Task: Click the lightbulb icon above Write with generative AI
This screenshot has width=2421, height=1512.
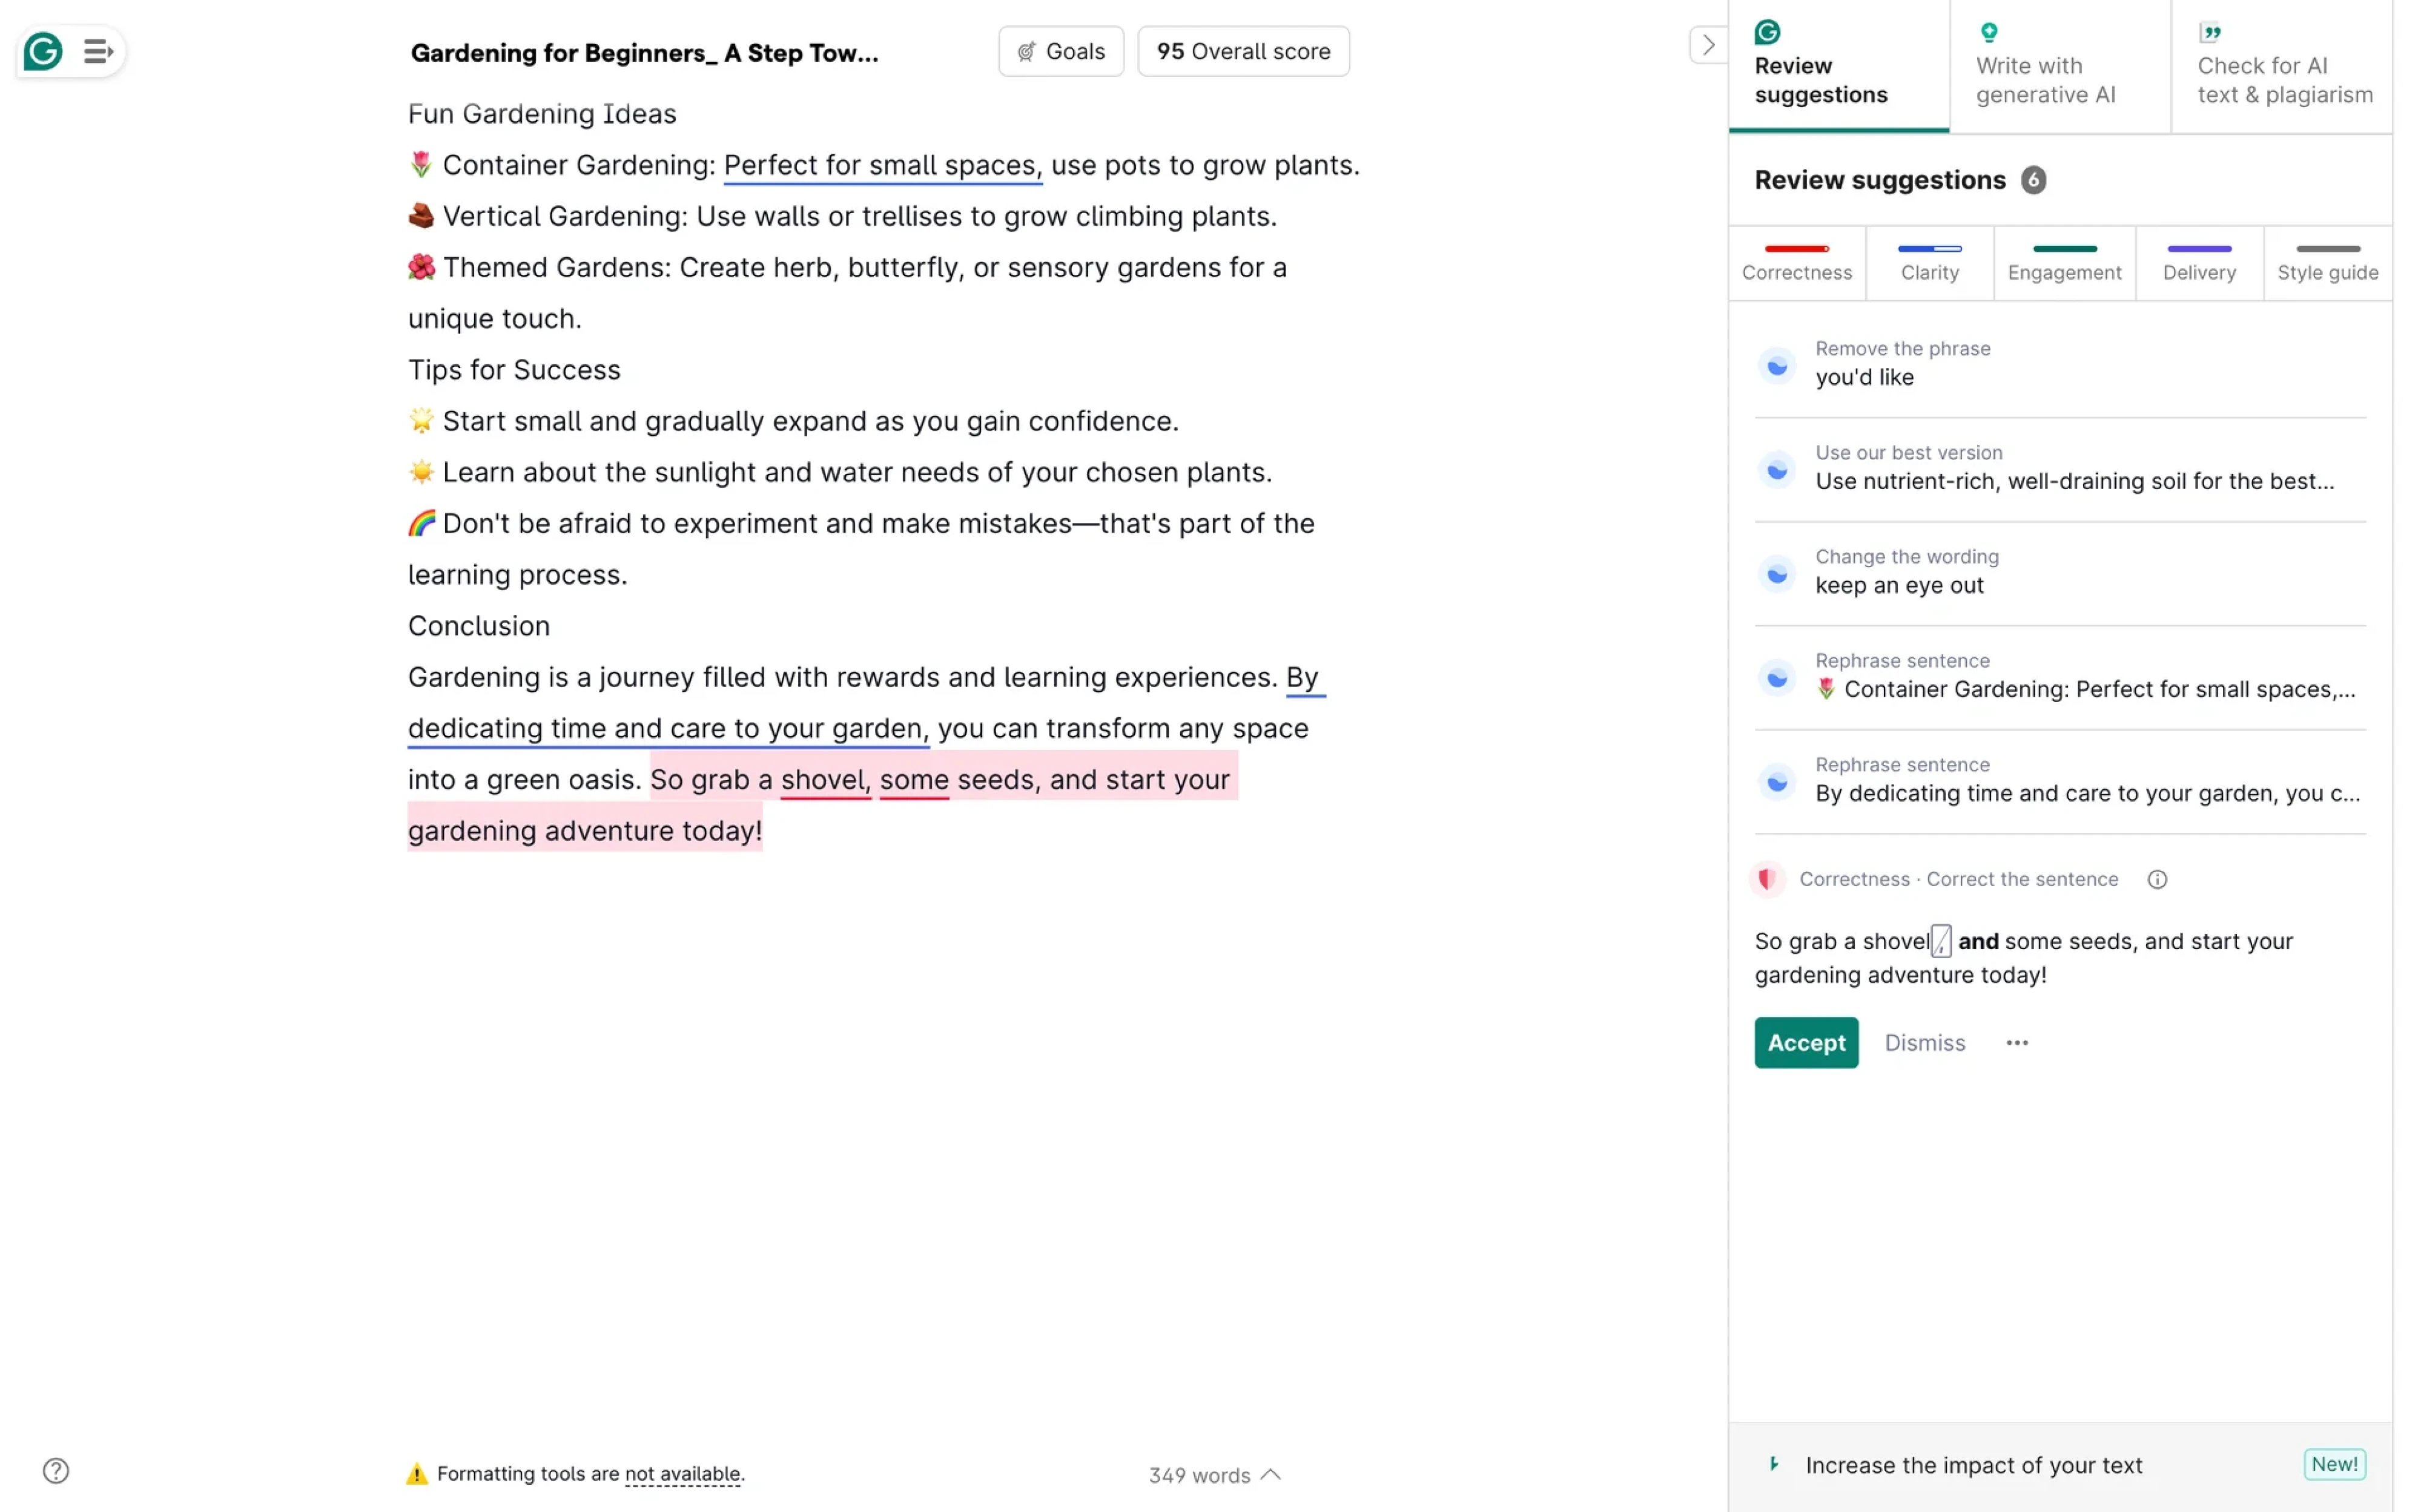Action: point(1990,32)
